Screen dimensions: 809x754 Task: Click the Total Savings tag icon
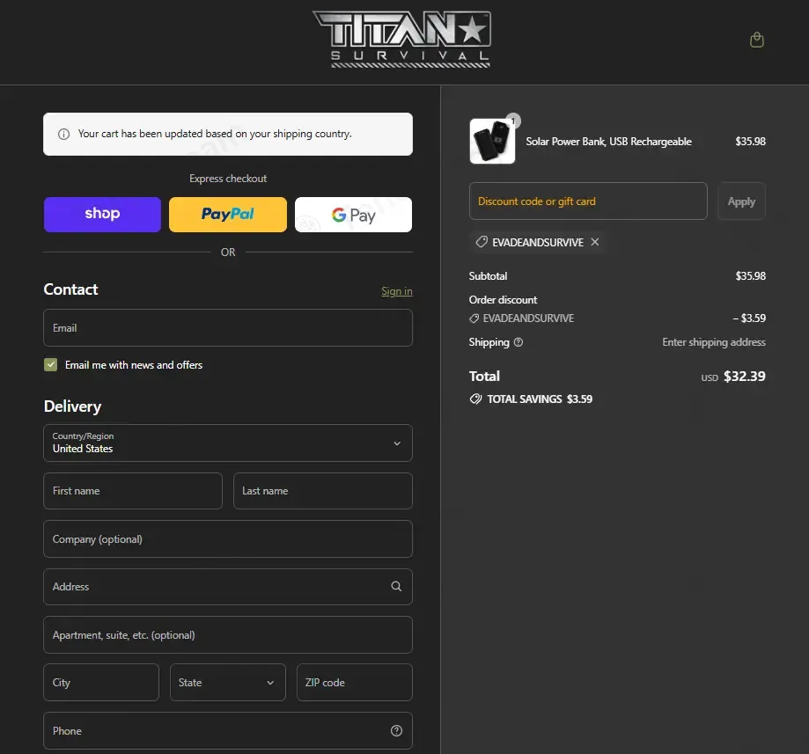(475, 399)
